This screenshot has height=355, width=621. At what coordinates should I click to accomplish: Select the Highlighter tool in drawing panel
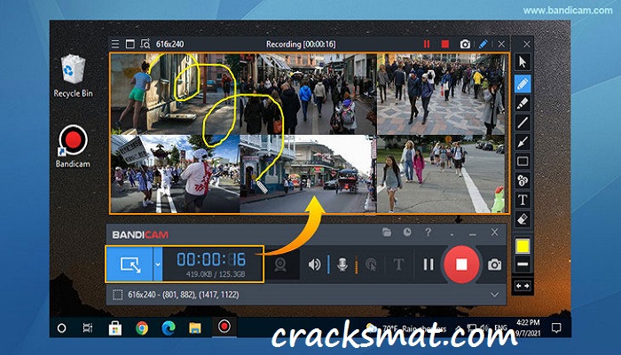(523, 104)
